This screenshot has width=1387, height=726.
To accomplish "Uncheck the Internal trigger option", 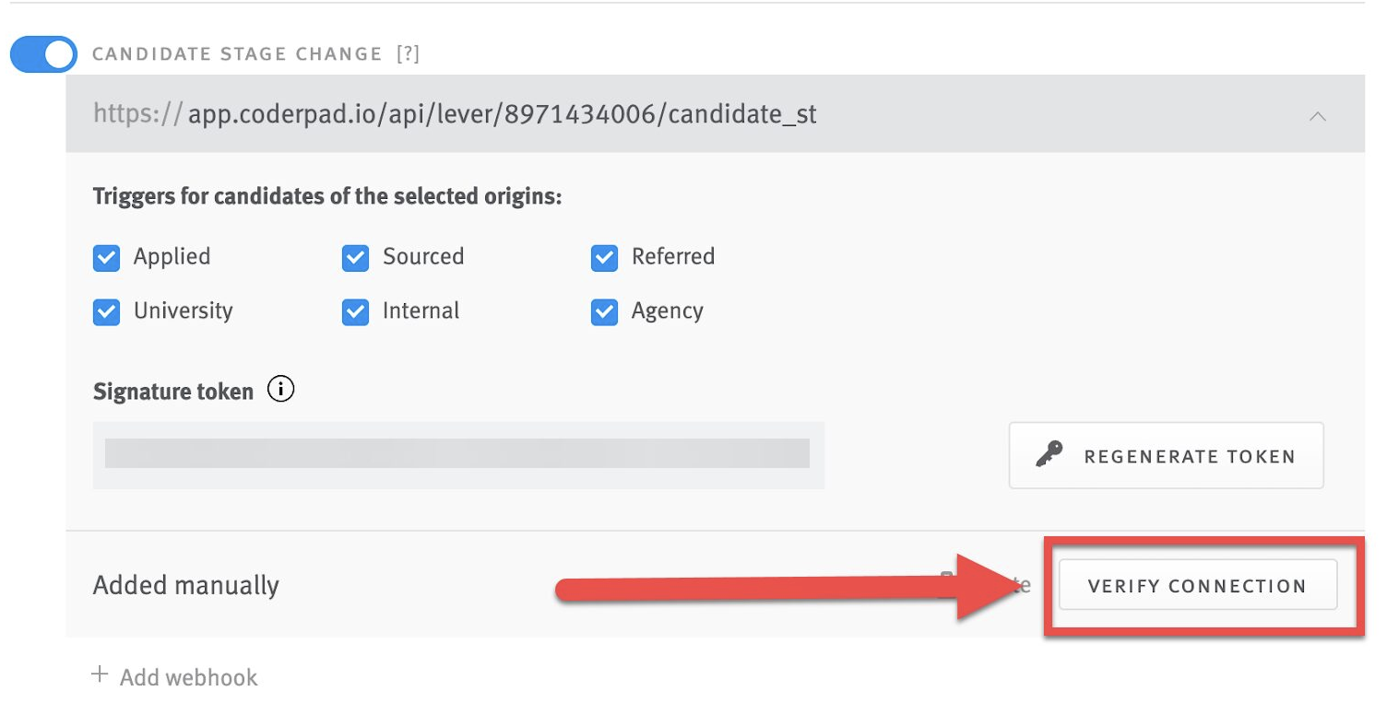I will coord(355,311).
